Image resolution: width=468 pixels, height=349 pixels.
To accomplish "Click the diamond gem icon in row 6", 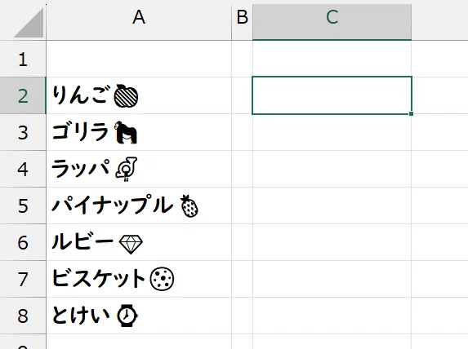I will coord(131,245).
